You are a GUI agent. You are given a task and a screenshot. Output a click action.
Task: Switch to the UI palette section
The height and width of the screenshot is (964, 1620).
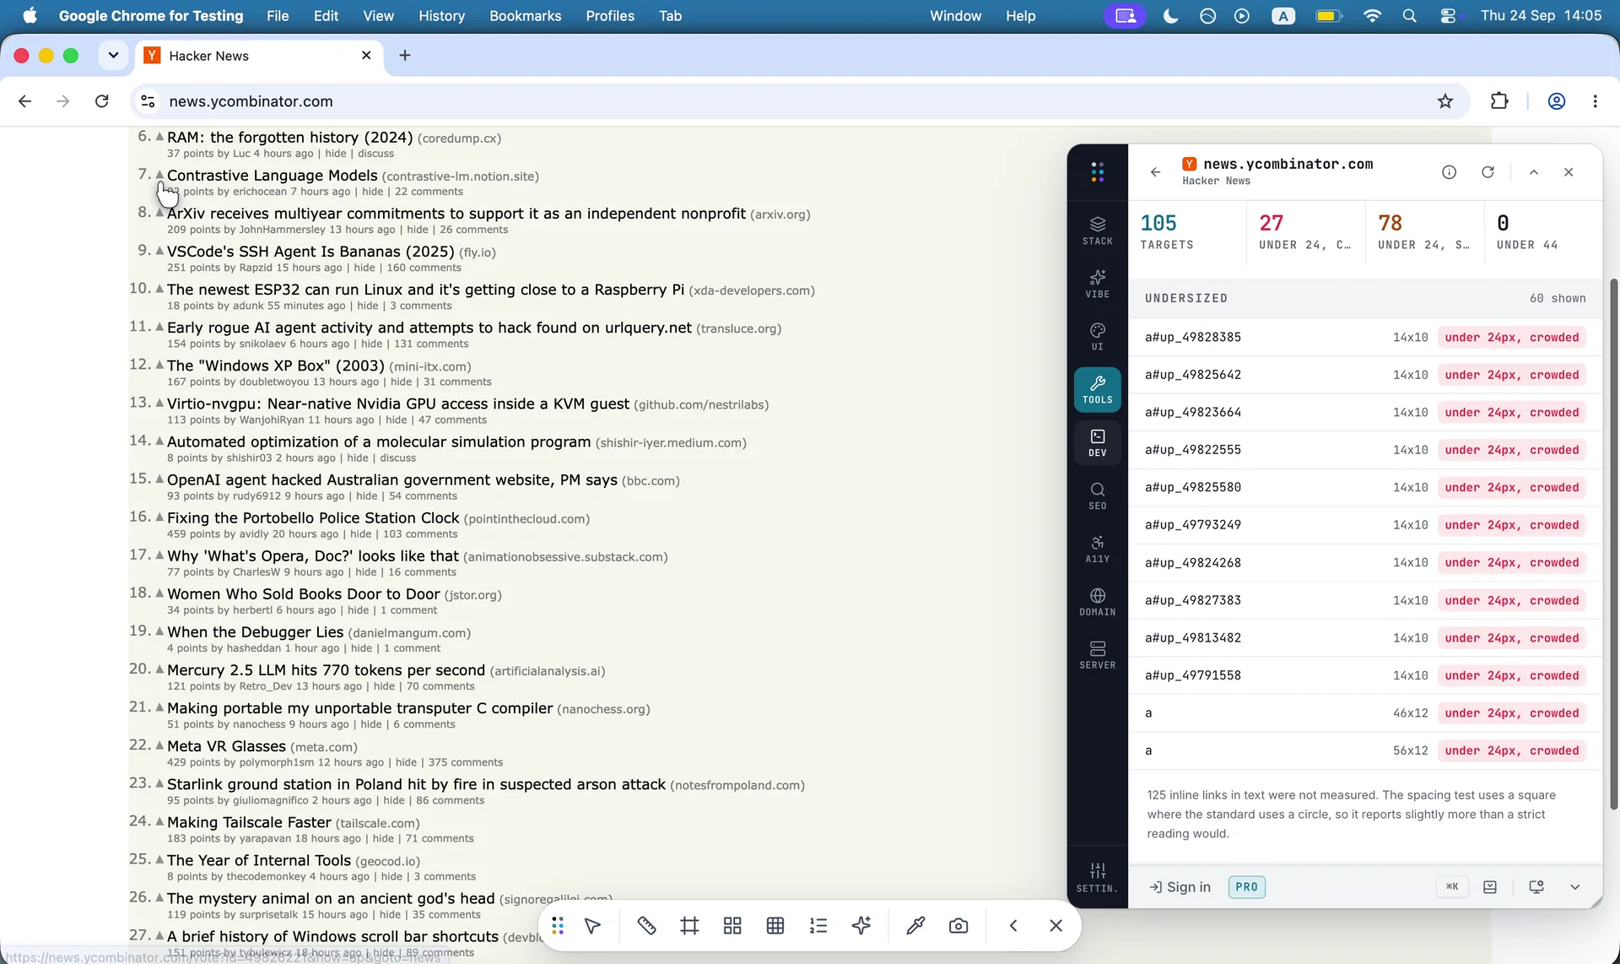1097,336
